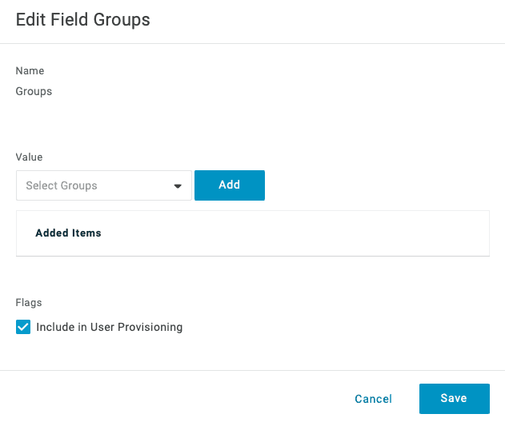Uncheck the Include in User Provisioning checkbox
The height and width of the screenshot is (422, 505).
pos(23,327)
